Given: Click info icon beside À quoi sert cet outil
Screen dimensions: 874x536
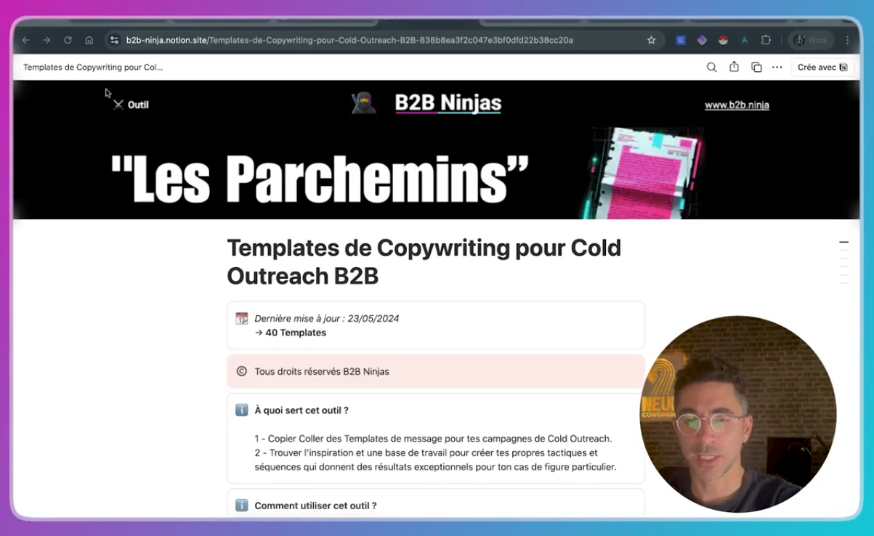Looking at the screenshot, I should click(242, 410).
